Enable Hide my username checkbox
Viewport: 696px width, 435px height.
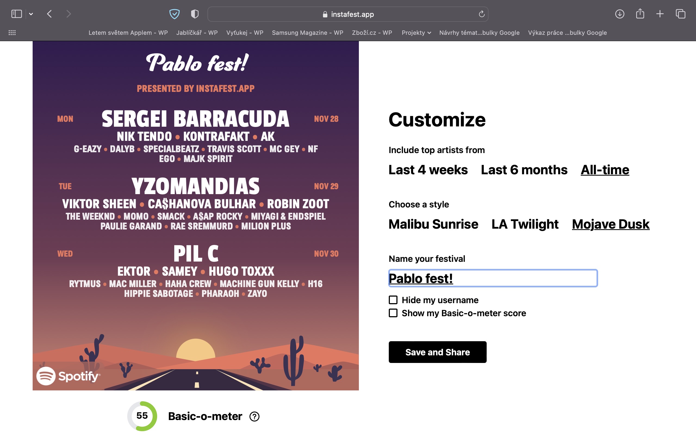[x=393, y=300]
